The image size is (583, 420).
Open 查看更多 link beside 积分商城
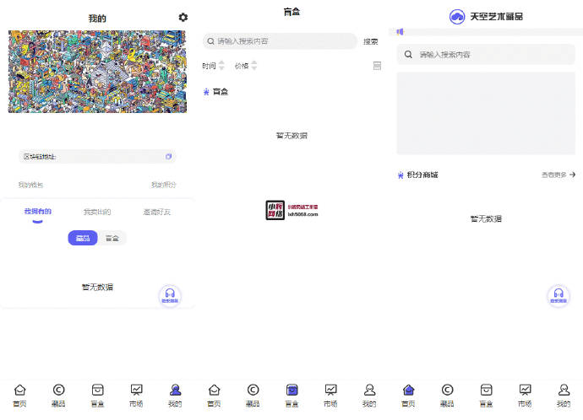(558, 175)
